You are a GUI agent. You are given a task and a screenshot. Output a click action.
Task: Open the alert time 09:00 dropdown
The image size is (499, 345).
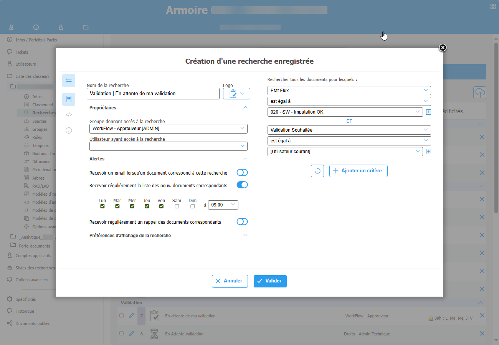(x=223, y=205)
